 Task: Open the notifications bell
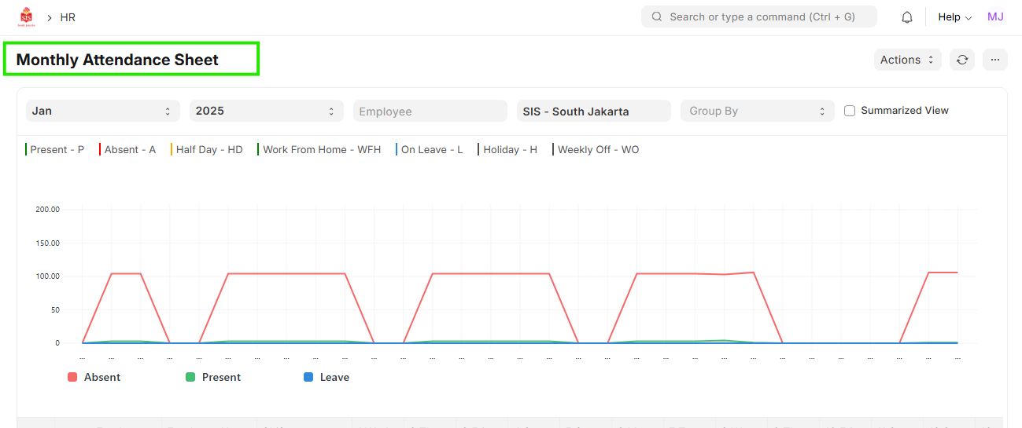coord(907,17)
